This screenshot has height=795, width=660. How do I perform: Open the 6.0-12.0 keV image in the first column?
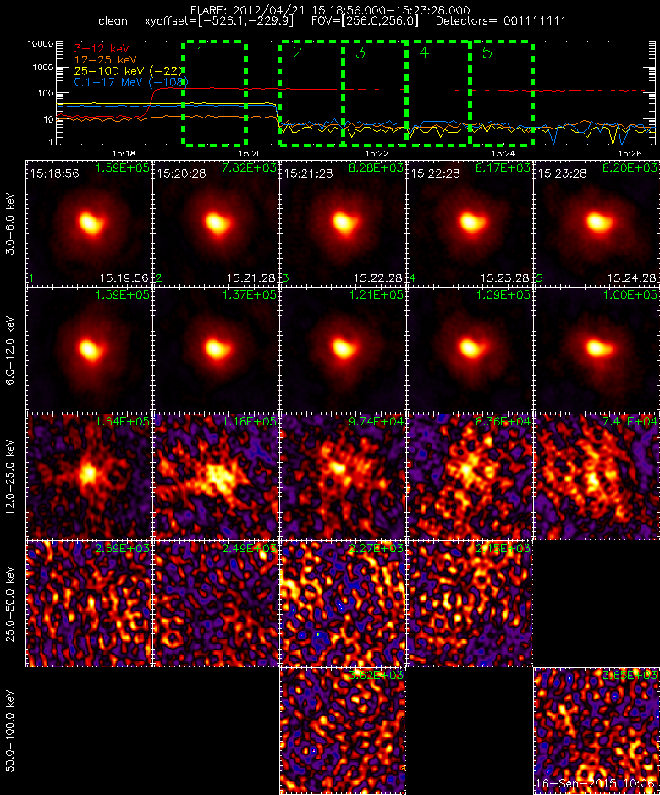pyautogui.click(x=90, y=350)
